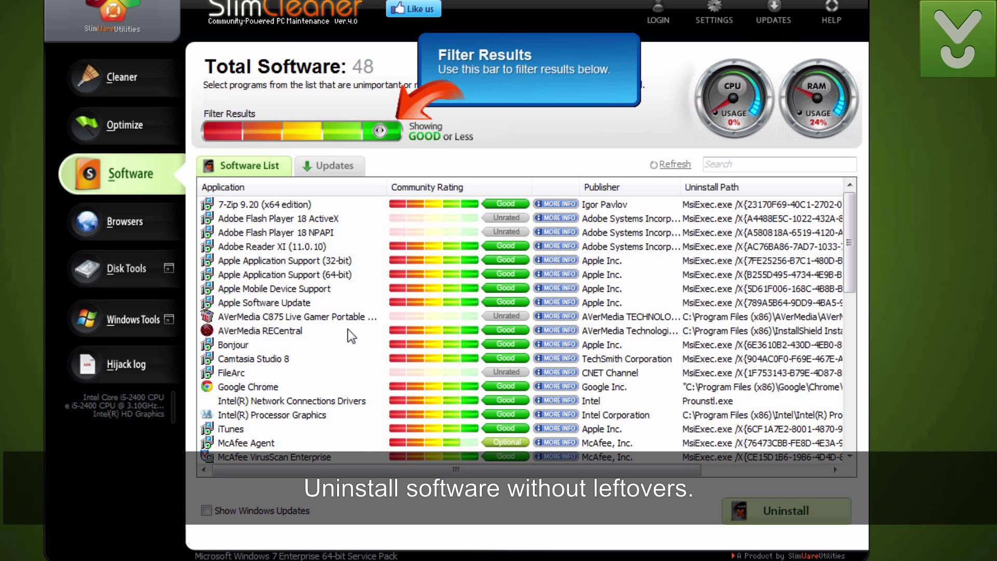Image resolution: width=997 pixels, height=561 pixels.
Task: Click MORE INFO for iTunes
Action: pos(555,428)
